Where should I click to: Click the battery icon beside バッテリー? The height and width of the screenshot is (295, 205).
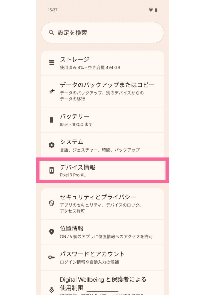coord(51,120)
